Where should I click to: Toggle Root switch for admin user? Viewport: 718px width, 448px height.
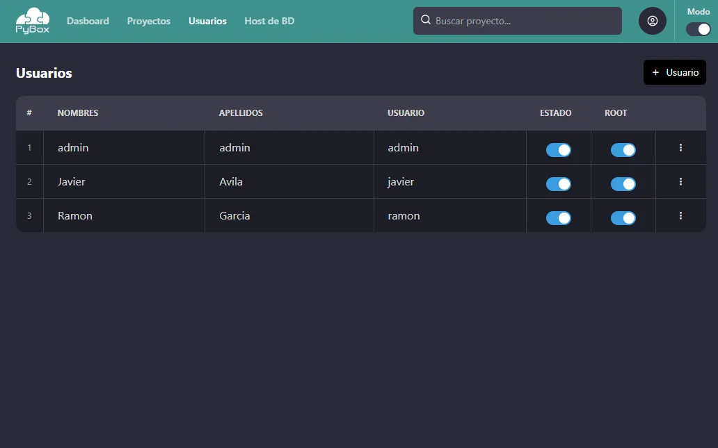pyautogui.click(x=623, y=149)
